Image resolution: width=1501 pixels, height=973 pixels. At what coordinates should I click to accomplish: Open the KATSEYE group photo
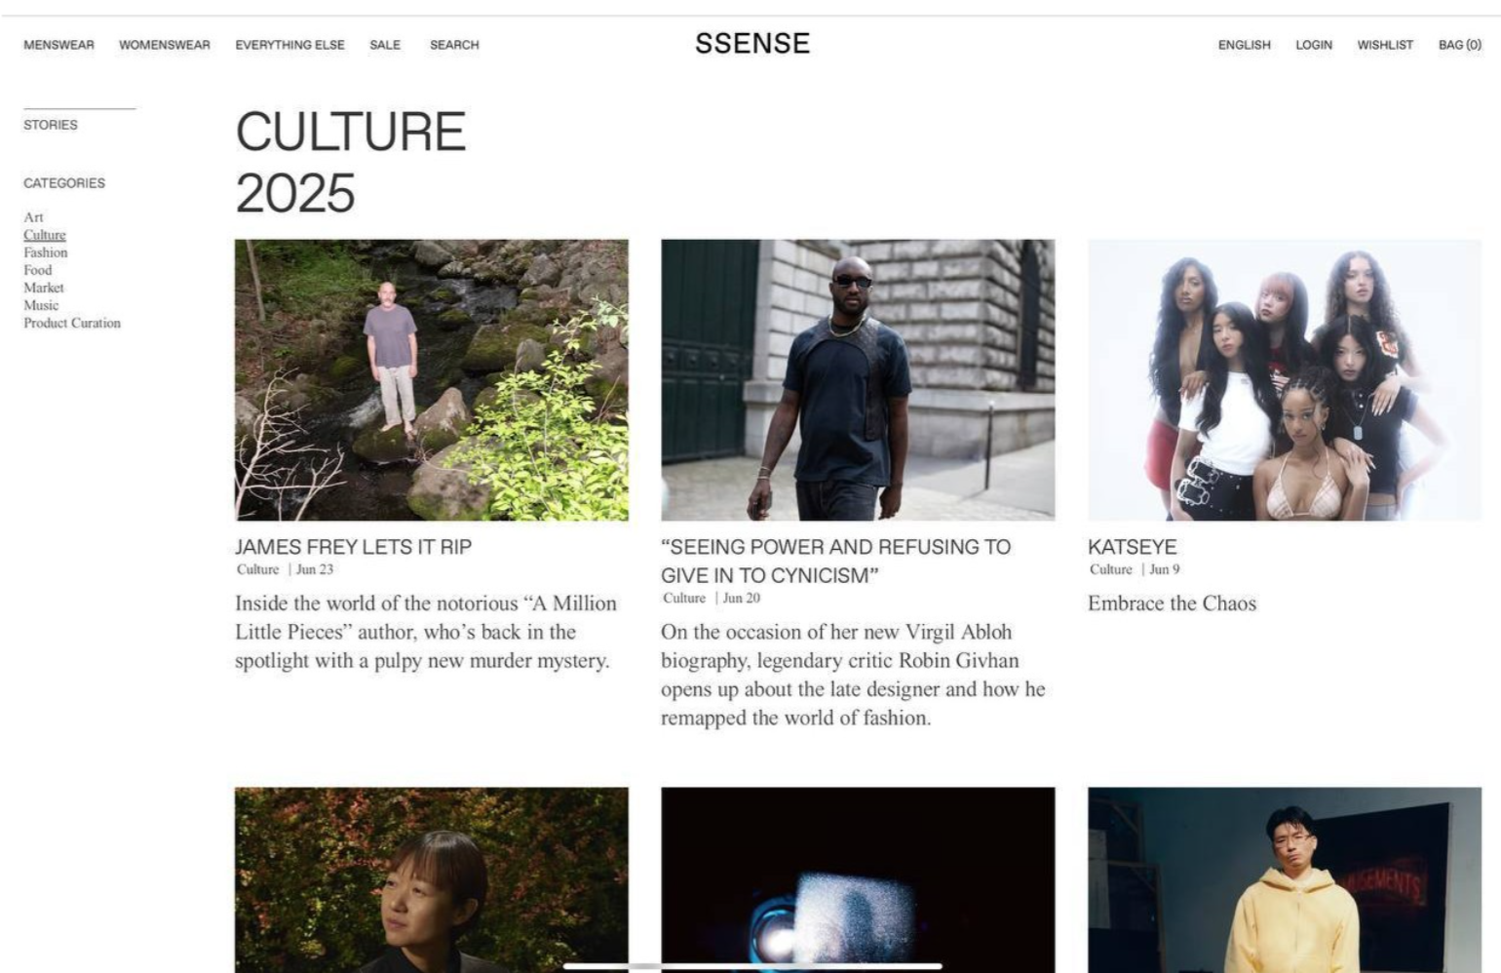click(x=1285, y=380)
